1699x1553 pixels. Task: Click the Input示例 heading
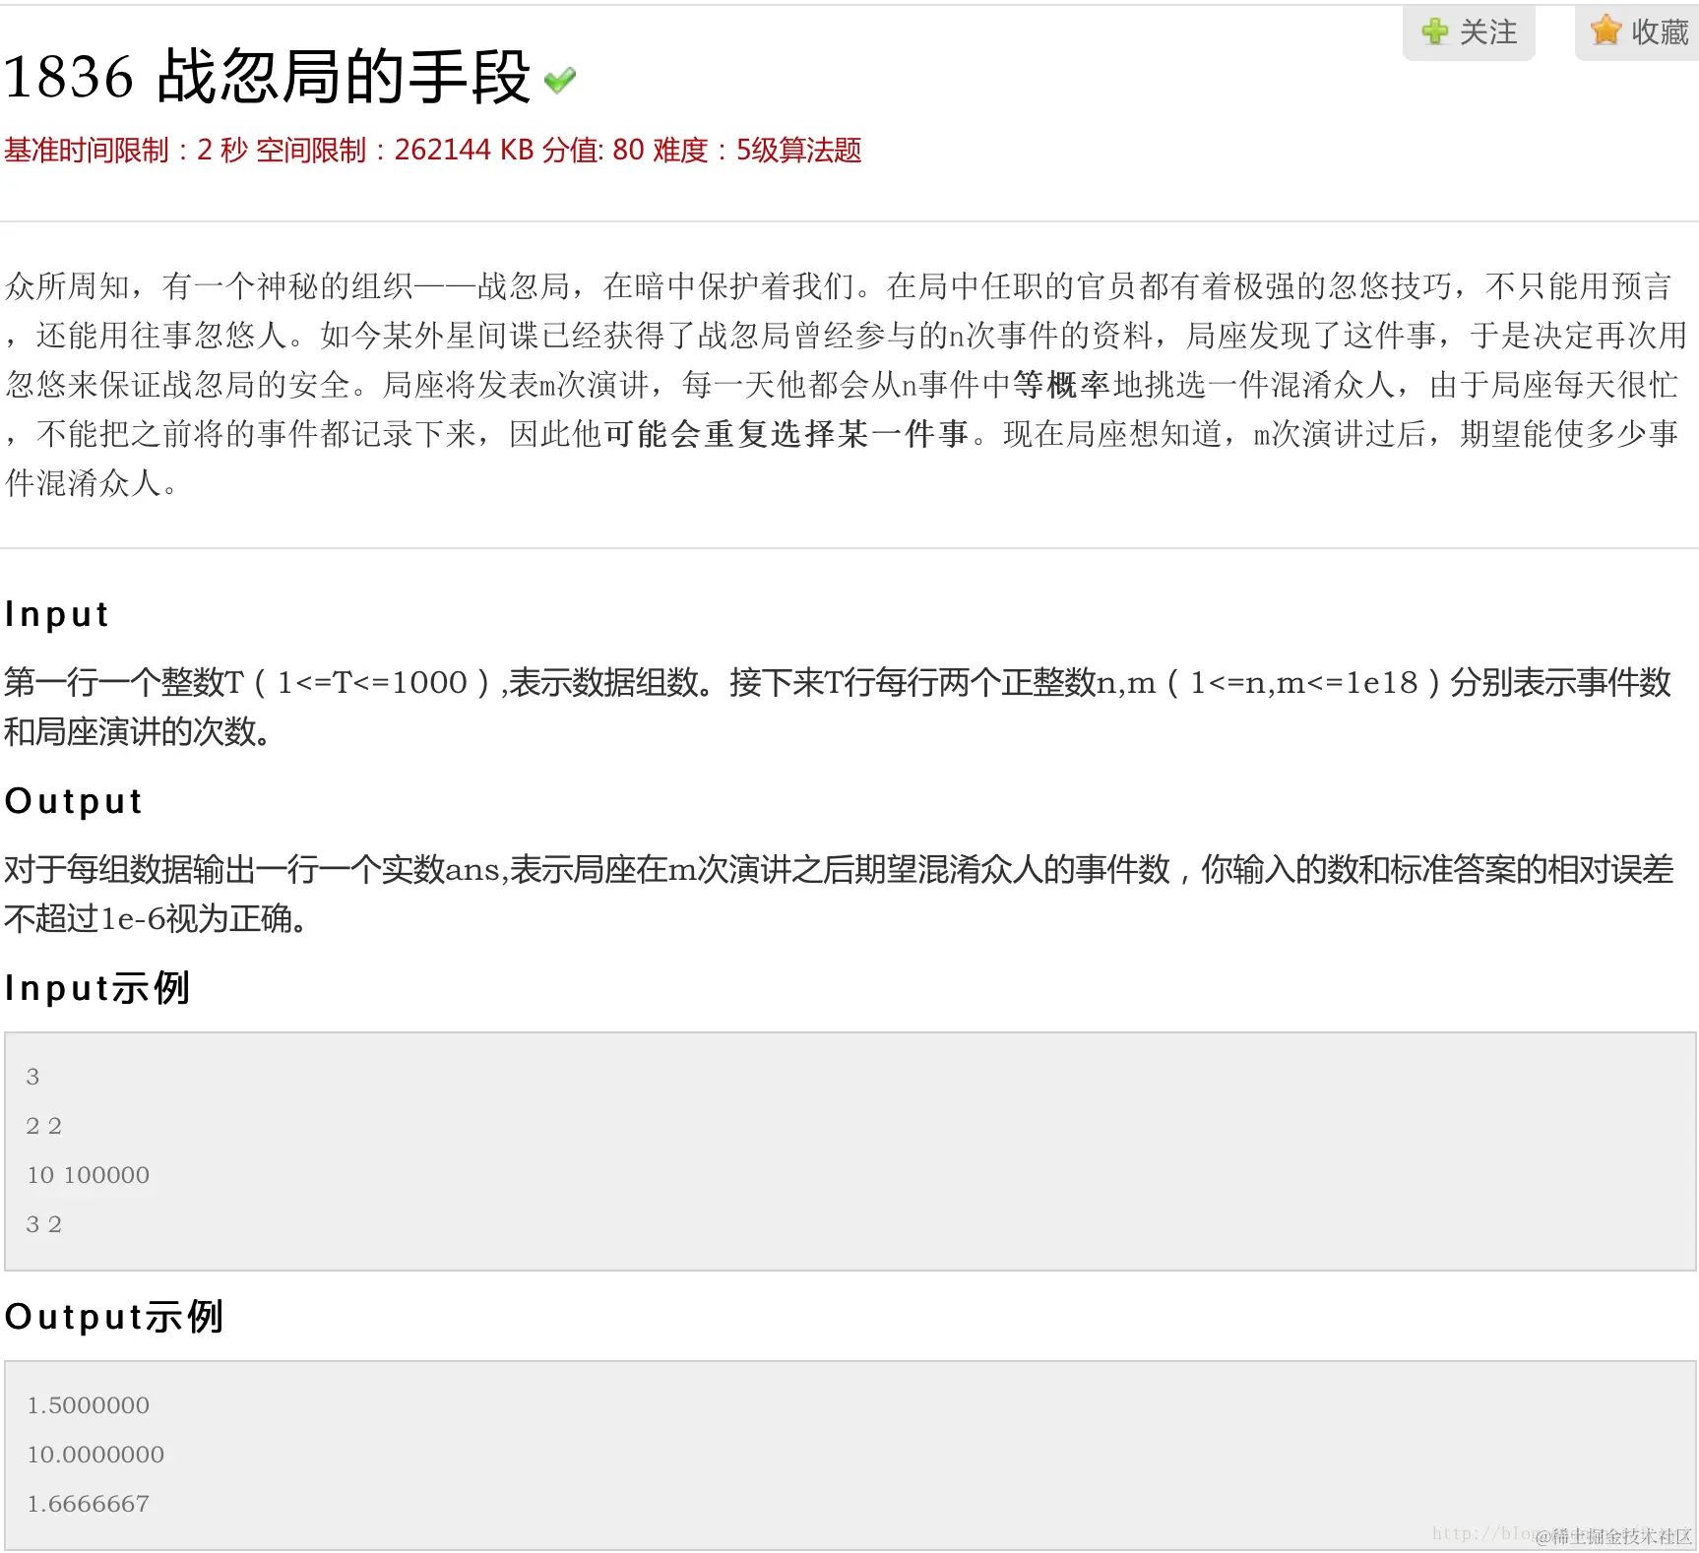(x=96, y=988)
